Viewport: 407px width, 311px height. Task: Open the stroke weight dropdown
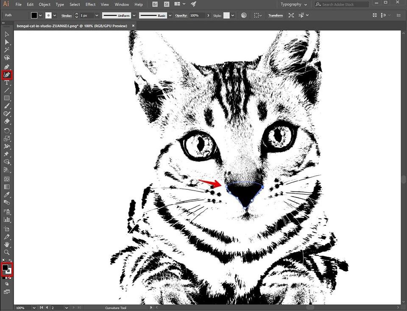tap(97, 15)
